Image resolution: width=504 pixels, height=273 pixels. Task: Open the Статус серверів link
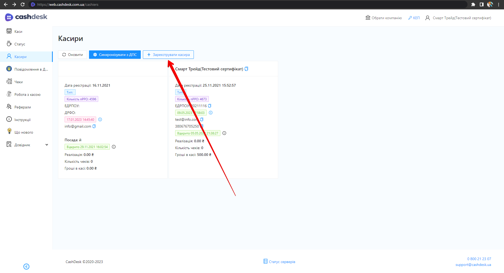coord(279,262)
